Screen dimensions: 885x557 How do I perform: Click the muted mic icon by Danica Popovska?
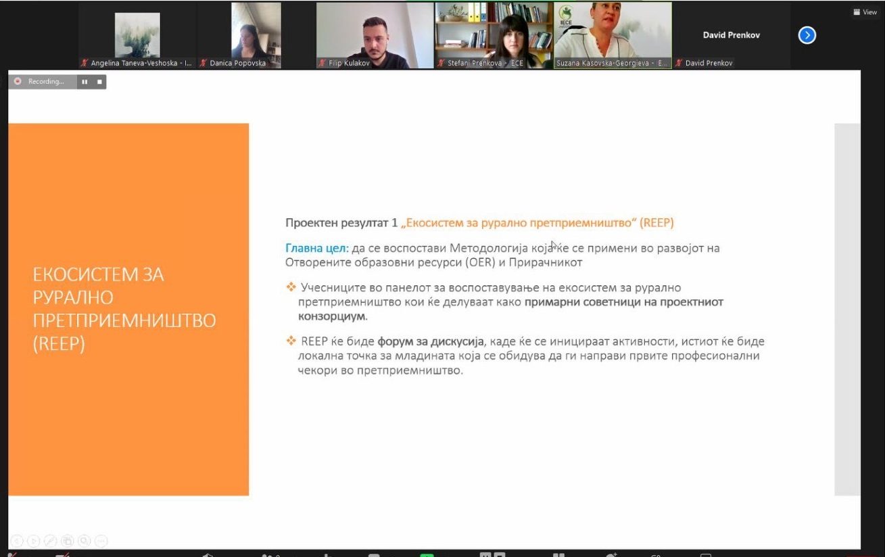point(204,63)
